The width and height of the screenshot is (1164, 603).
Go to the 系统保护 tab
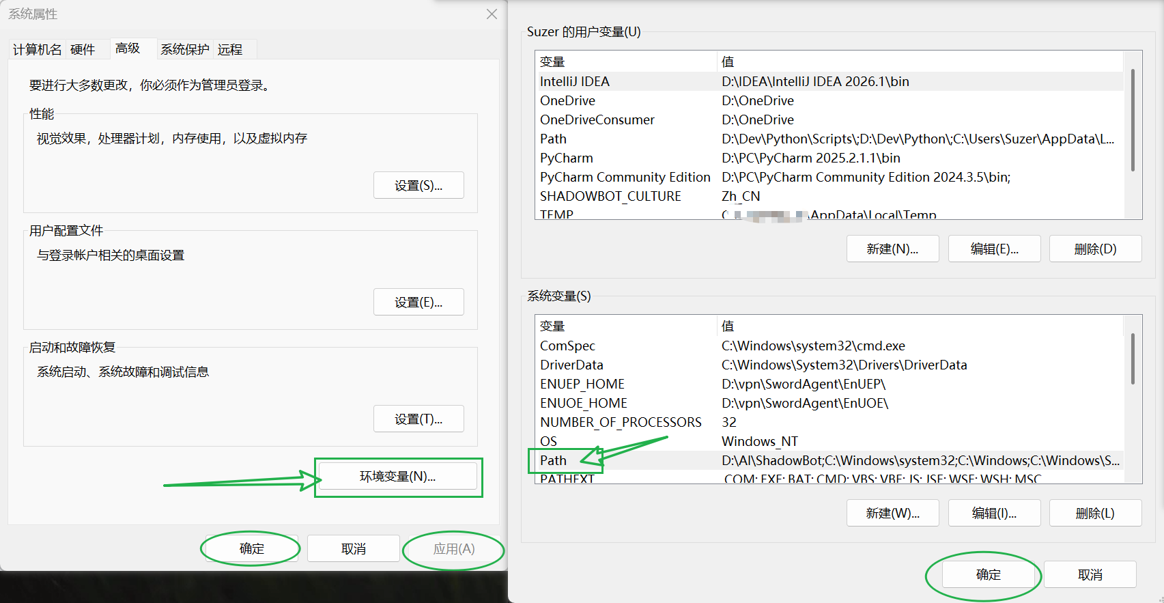click(185, 50)
